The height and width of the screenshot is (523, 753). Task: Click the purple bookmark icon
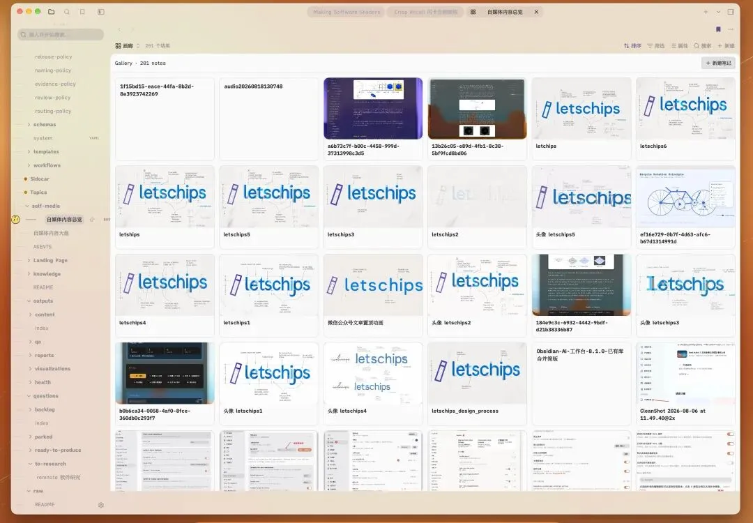[x=718, y=29]
